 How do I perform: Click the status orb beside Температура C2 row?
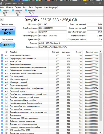(x=2, y=115)
